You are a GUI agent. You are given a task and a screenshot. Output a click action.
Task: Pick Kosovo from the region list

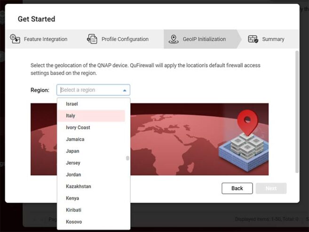74,222
